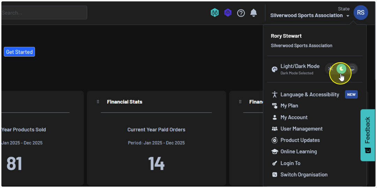
Task: Click the State label above organisation name
Action: click(344, 9)
